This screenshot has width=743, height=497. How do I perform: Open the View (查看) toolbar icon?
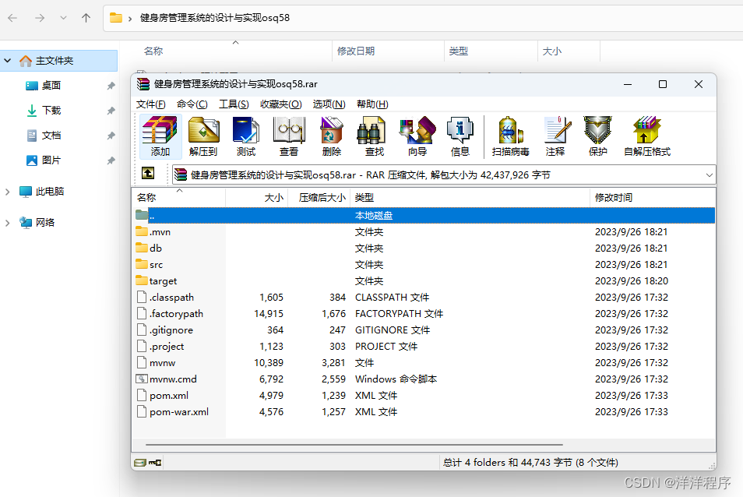(x=289, y=136)
